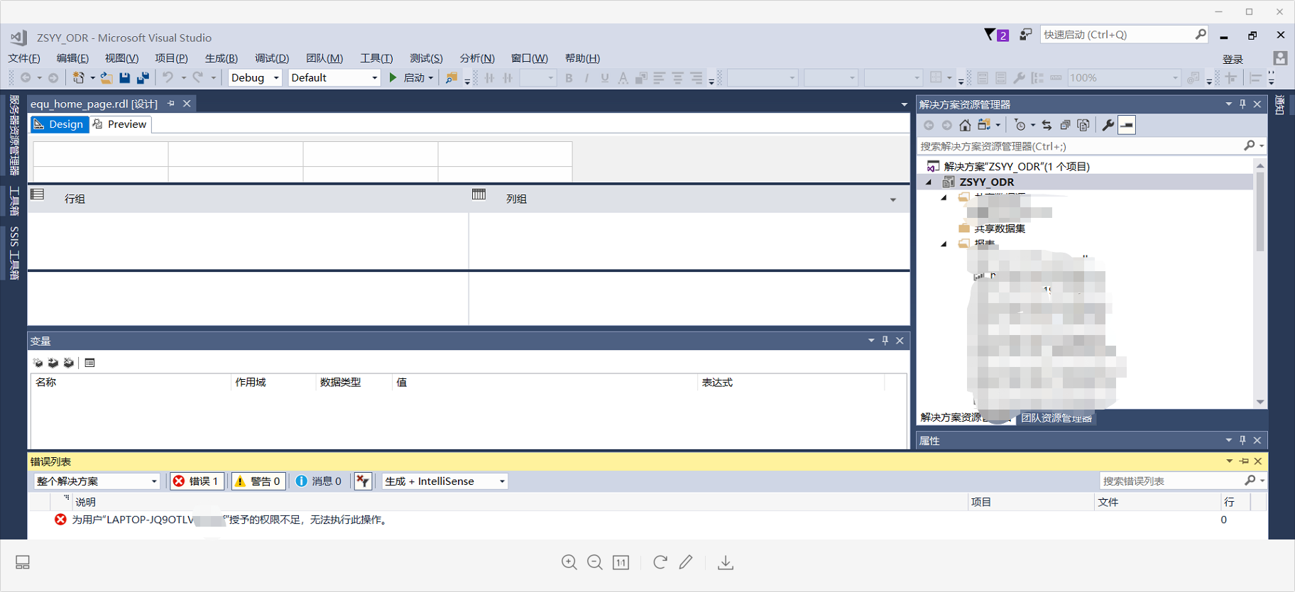Open the Team Explorer tab

pos(1057,418)
